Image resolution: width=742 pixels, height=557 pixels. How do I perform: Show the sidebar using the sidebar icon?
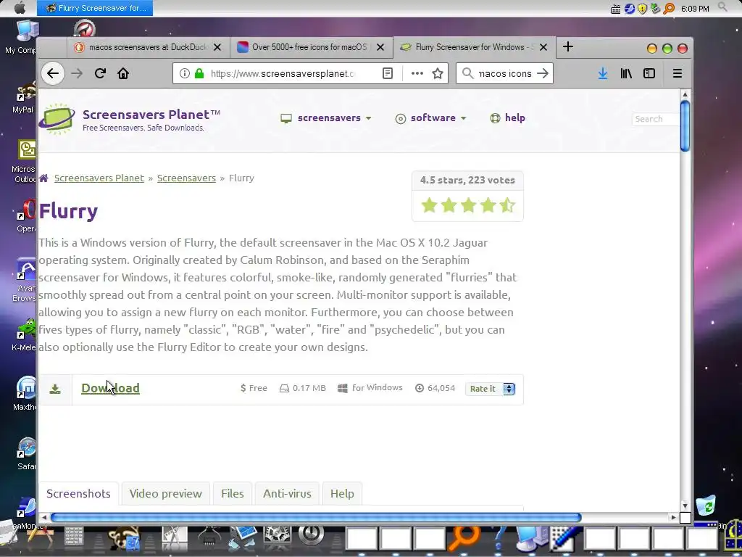point(649,73)
